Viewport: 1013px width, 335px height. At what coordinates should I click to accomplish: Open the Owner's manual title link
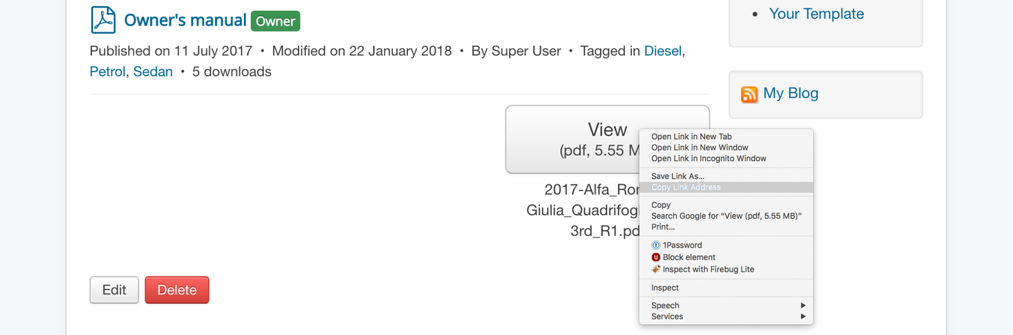pyautogui.click(x=185, y=21)
